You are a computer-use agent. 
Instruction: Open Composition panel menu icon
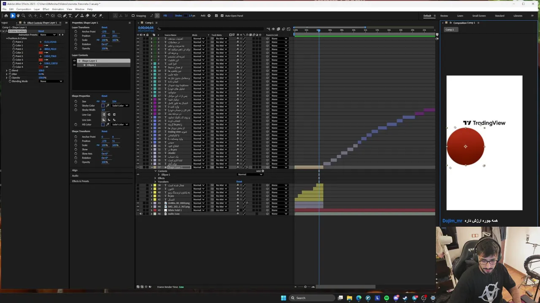click(478, 23)
